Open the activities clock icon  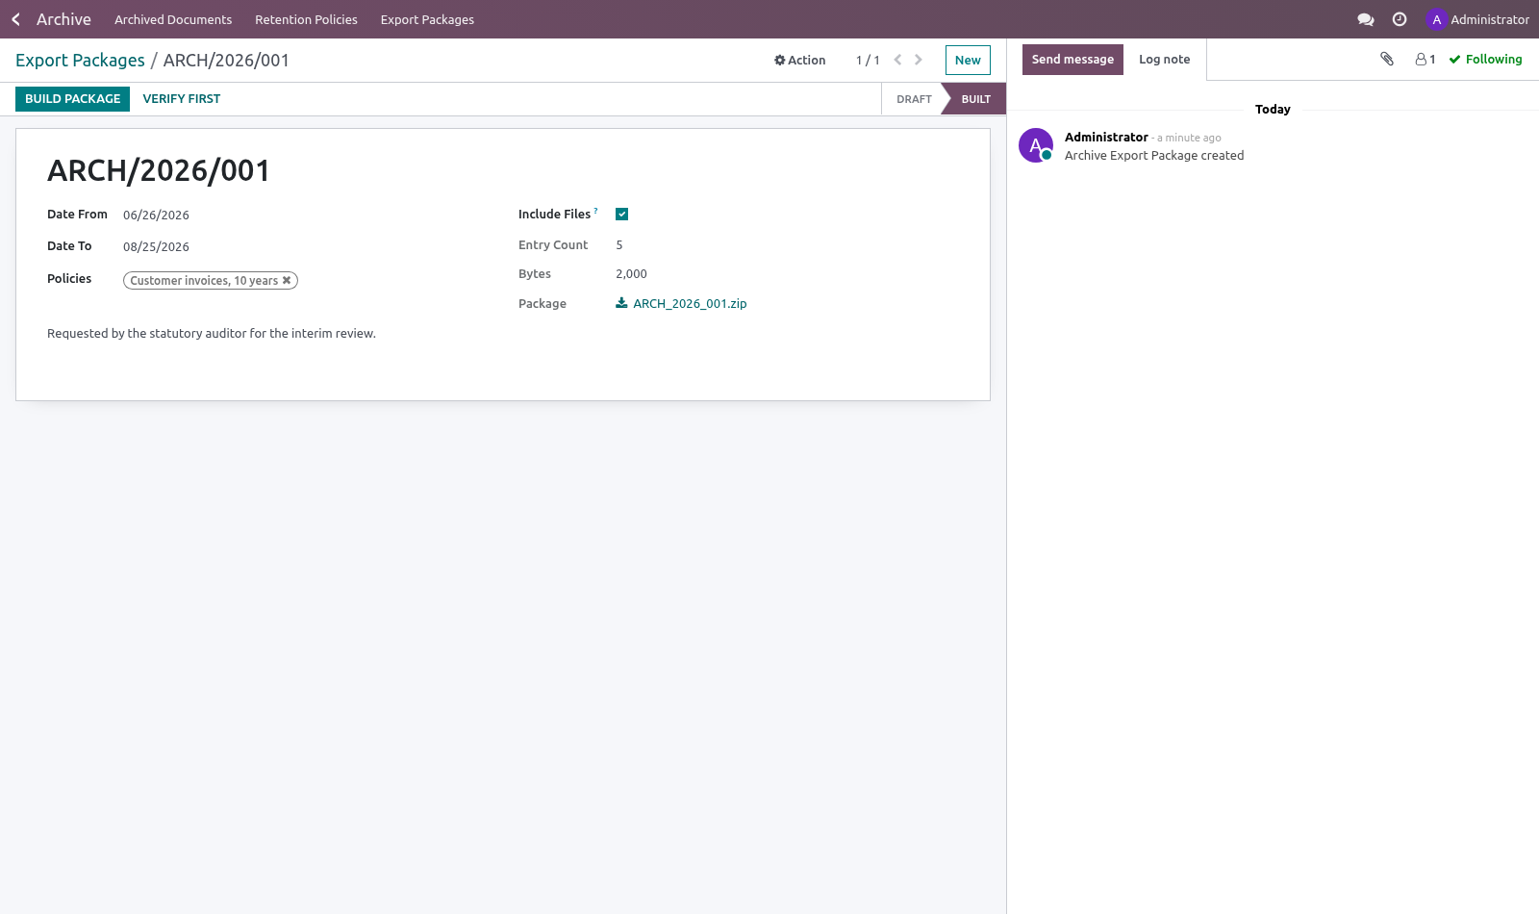[x=1400, y=19]
